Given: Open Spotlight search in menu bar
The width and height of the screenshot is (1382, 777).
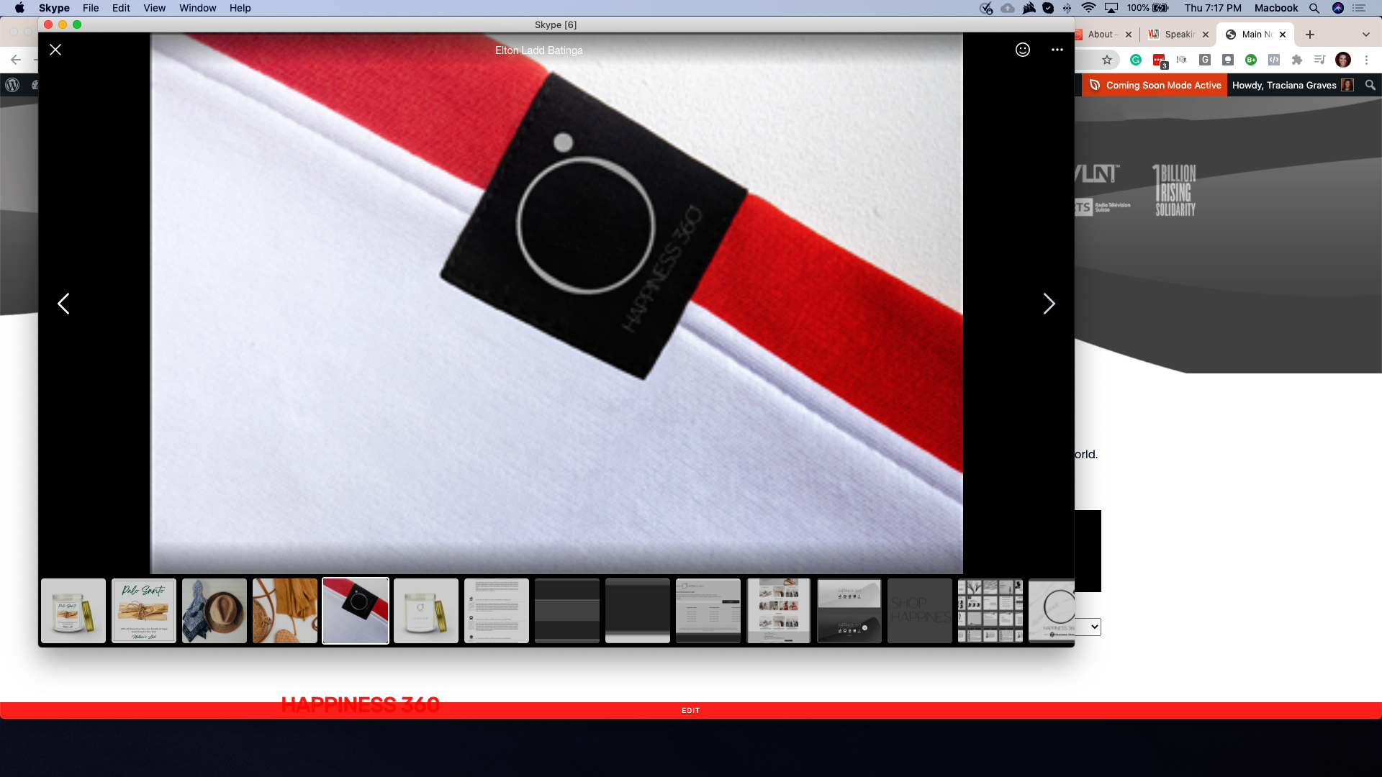Looking at the screenshot, I should (1314, 8).
